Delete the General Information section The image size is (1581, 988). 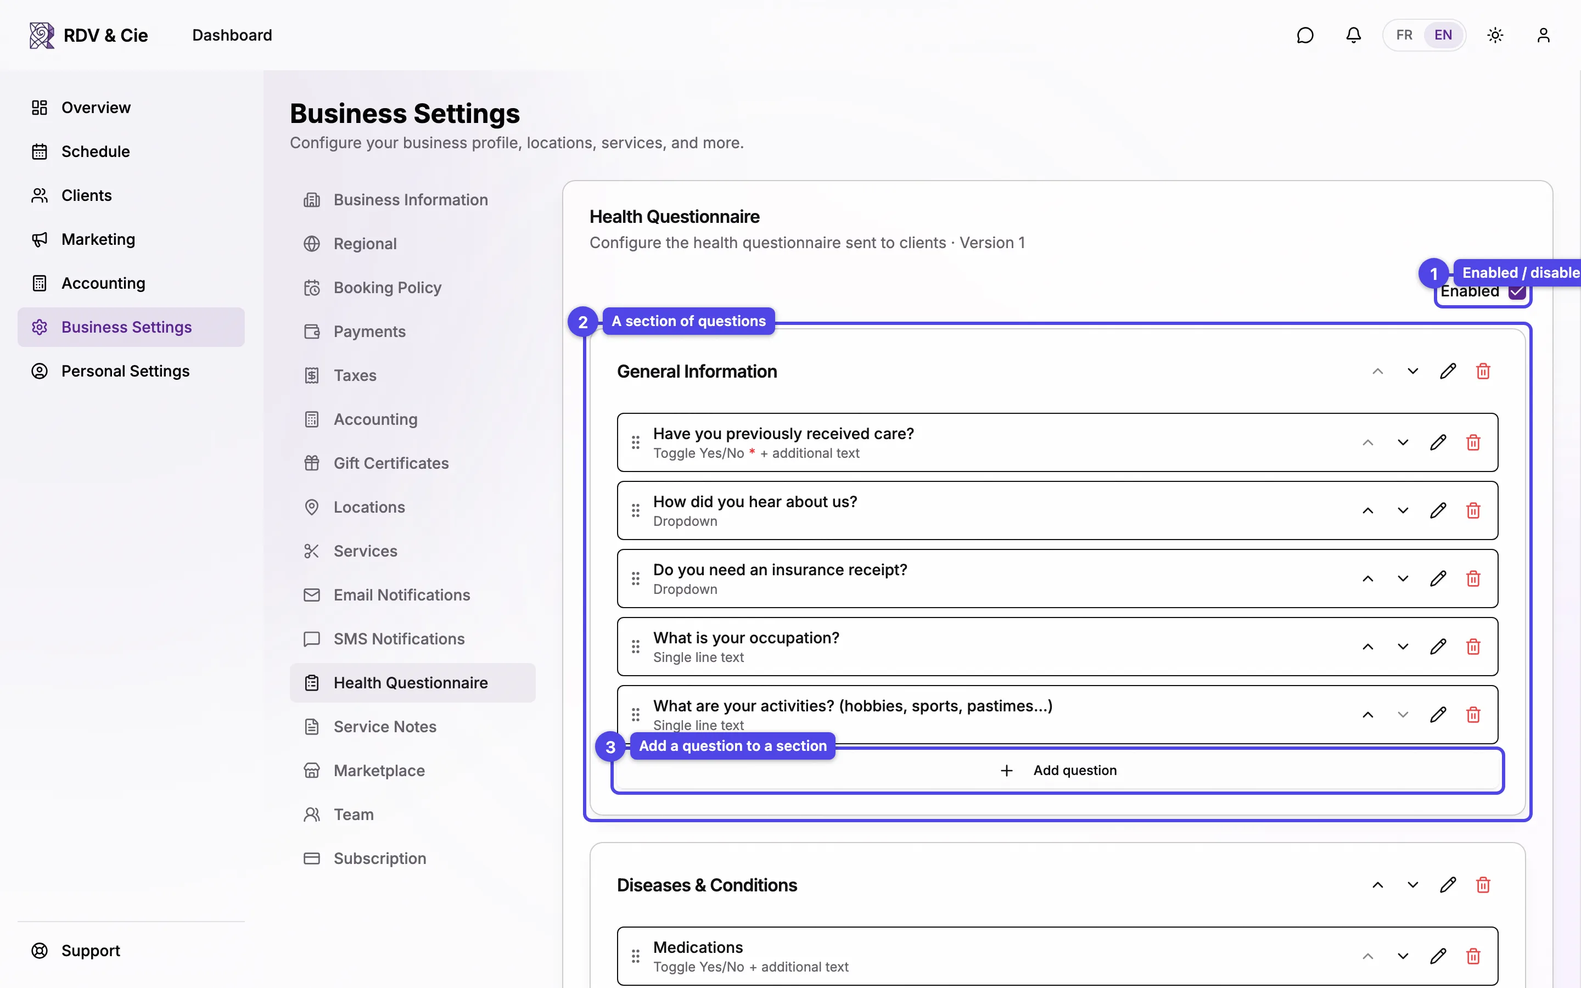tap(1483, 371)
